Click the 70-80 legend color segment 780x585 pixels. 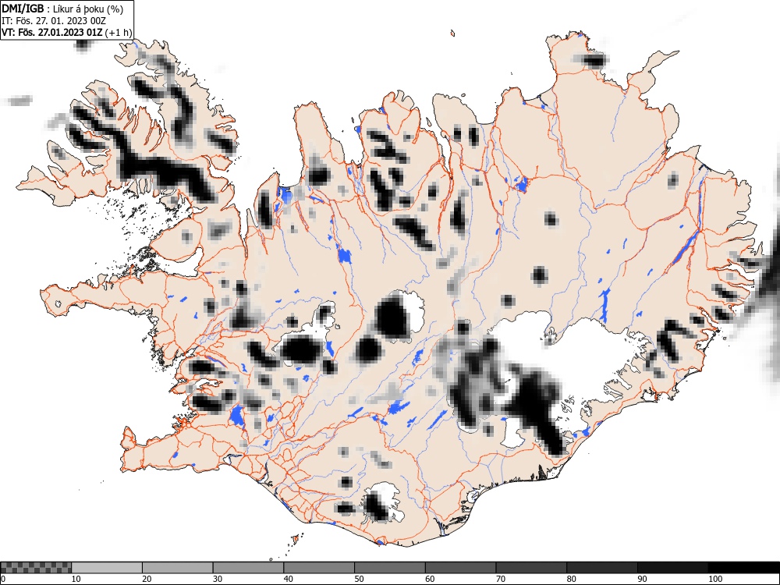point(530,568)
